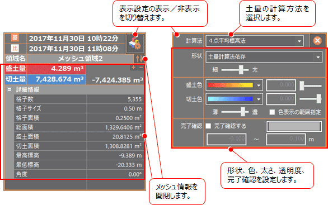Image resolution: width=328 pixels, height=205 pixels.
Task: Open the 形状 dropdown
Action: click(264, 57)
